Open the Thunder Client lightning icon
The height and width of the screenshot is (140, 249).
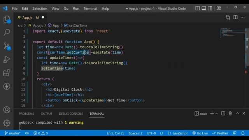7,86
